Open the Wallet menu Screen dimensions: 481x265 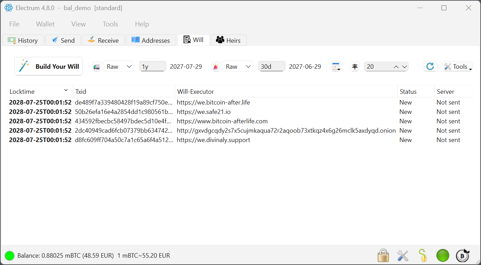[45, 24]
